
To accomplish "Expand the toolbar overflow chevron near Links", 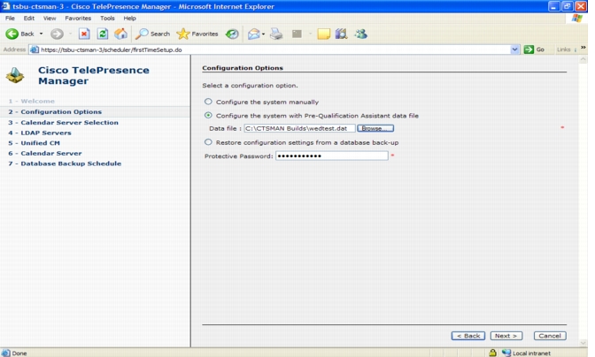I will pos(583,48).
